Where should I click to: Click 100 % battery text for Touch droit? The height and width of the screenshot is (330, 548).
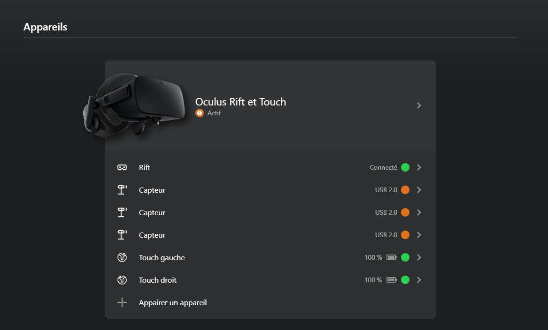(x=373, y=280)
